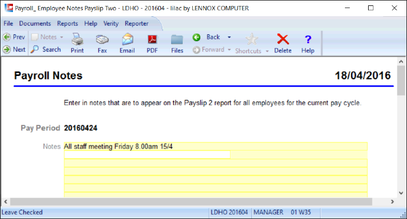Open the Files folder icon
The image size is (407, 219).
[177, 40]
